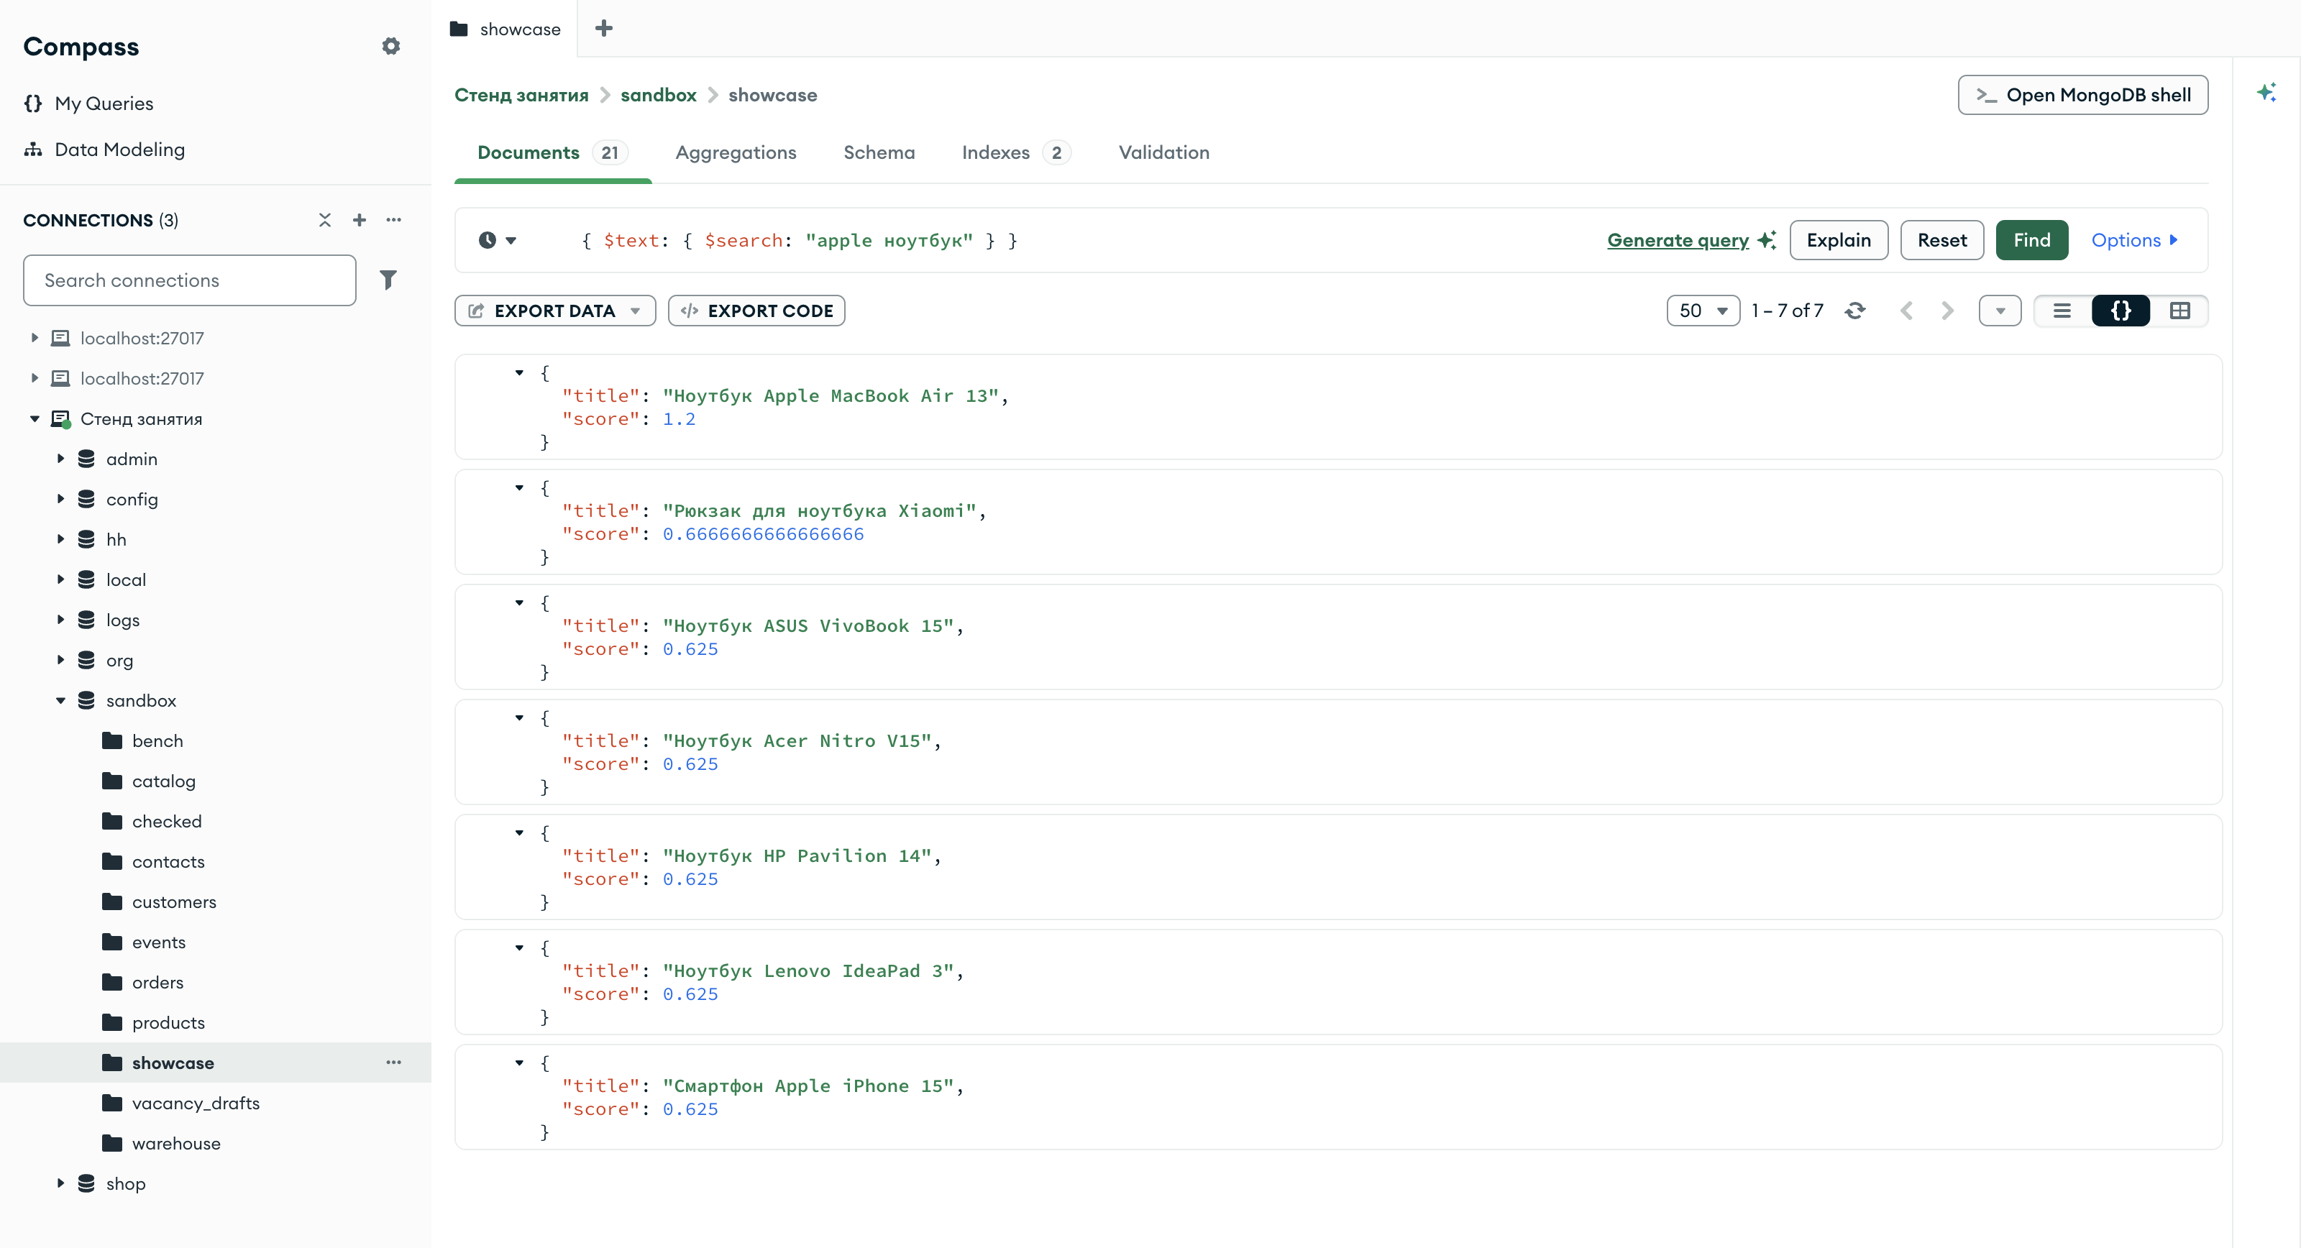Open connections options ellipsis menu
The height and width of the screenshot is (1248, 2301).
click(394, 220)
